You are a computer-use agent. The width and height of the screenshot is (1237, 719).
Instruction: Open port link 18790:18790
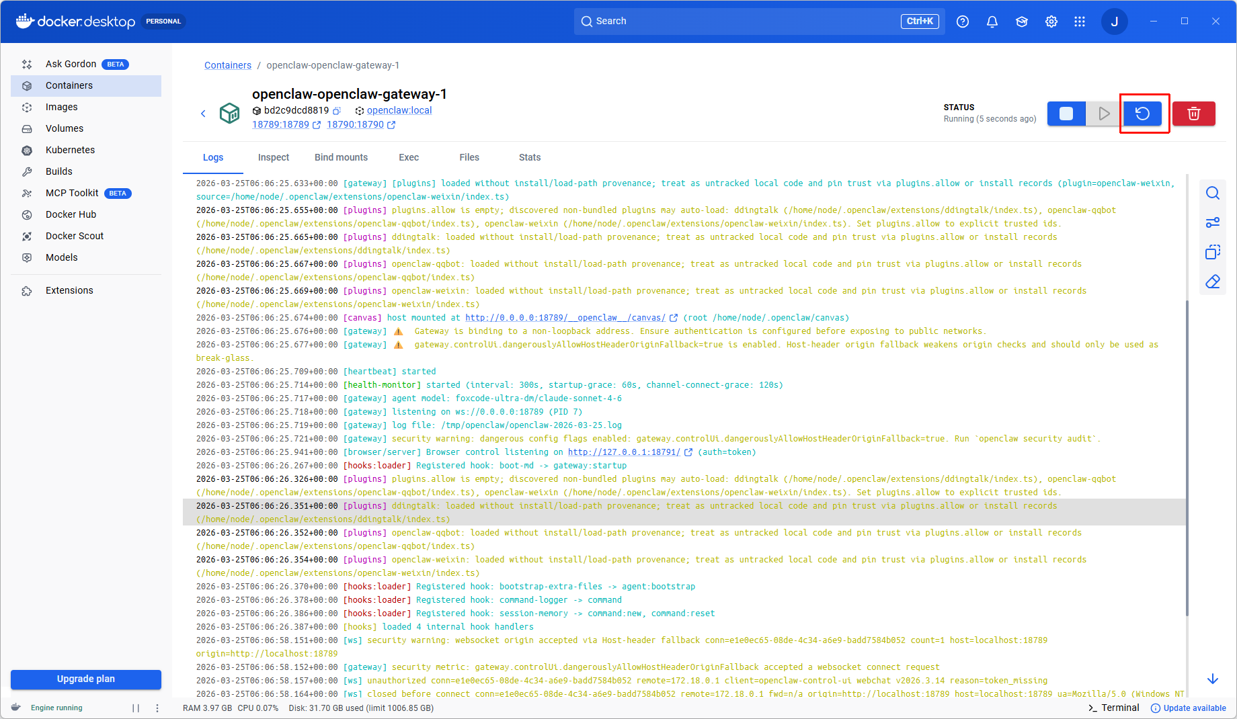coord(356,124)
